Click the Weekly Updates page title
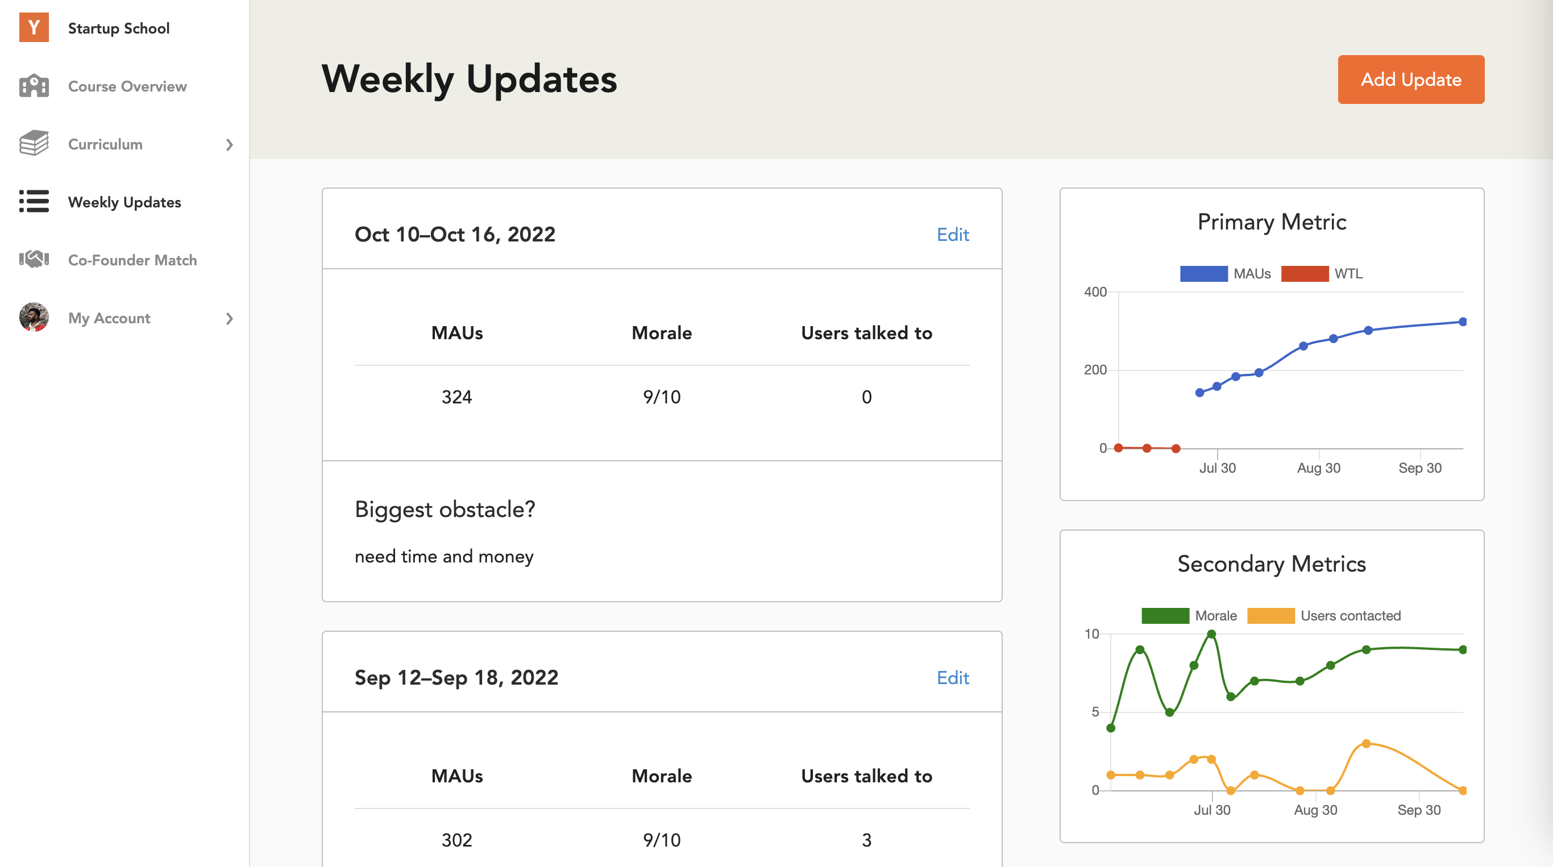Viewport: 1553px width, 867px height. tap(469, 79)
